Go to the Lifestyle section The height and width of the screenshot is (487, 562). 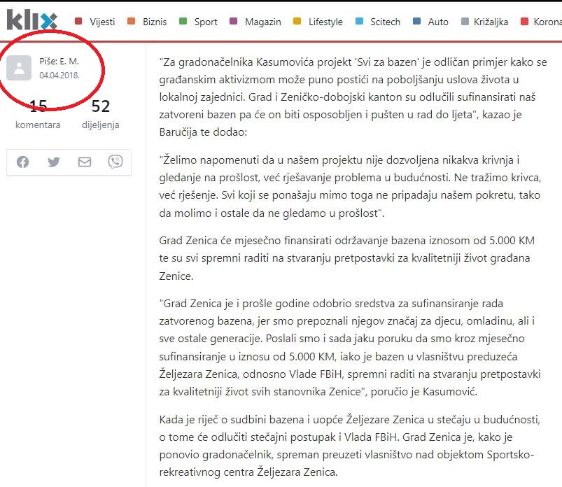click(319, 22)
